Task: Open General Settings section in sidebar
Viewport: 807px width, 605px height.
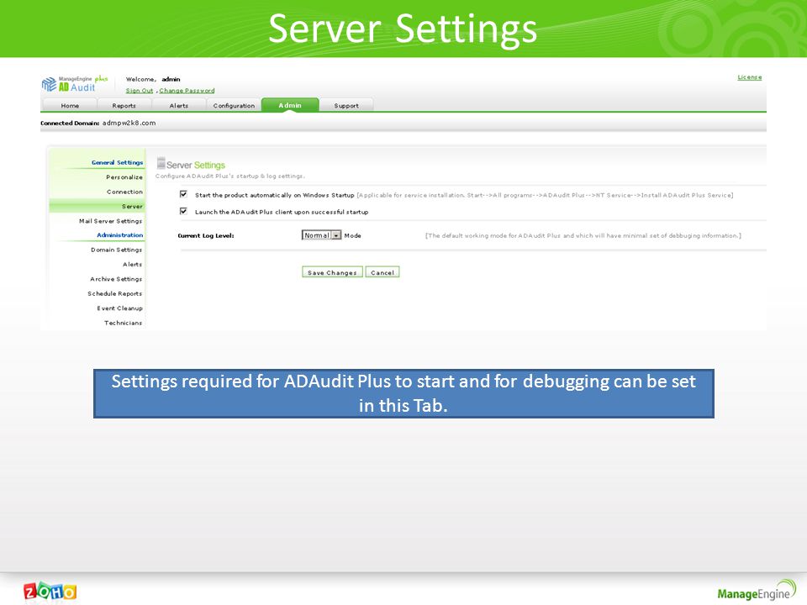Action: 118,162
